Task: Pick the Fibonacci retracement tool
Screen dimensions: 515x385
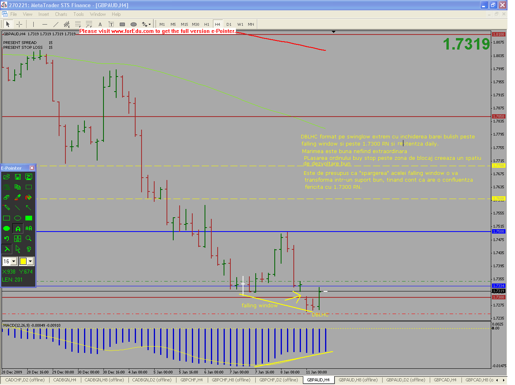Action: coord(78,24)
